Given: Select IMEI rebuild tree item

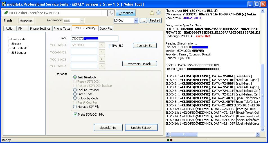Looking at the screenshot, I should (x=19, y=48).
